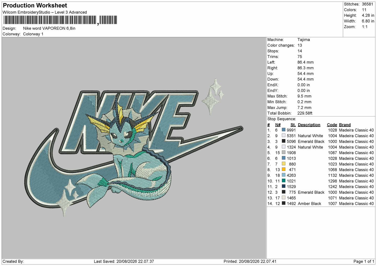Image resolution: width=377 pixels, height=266 pixels.
Task: Click the 'Colorway 1' value
Action: pyautogui.click(x=33, y=34)
